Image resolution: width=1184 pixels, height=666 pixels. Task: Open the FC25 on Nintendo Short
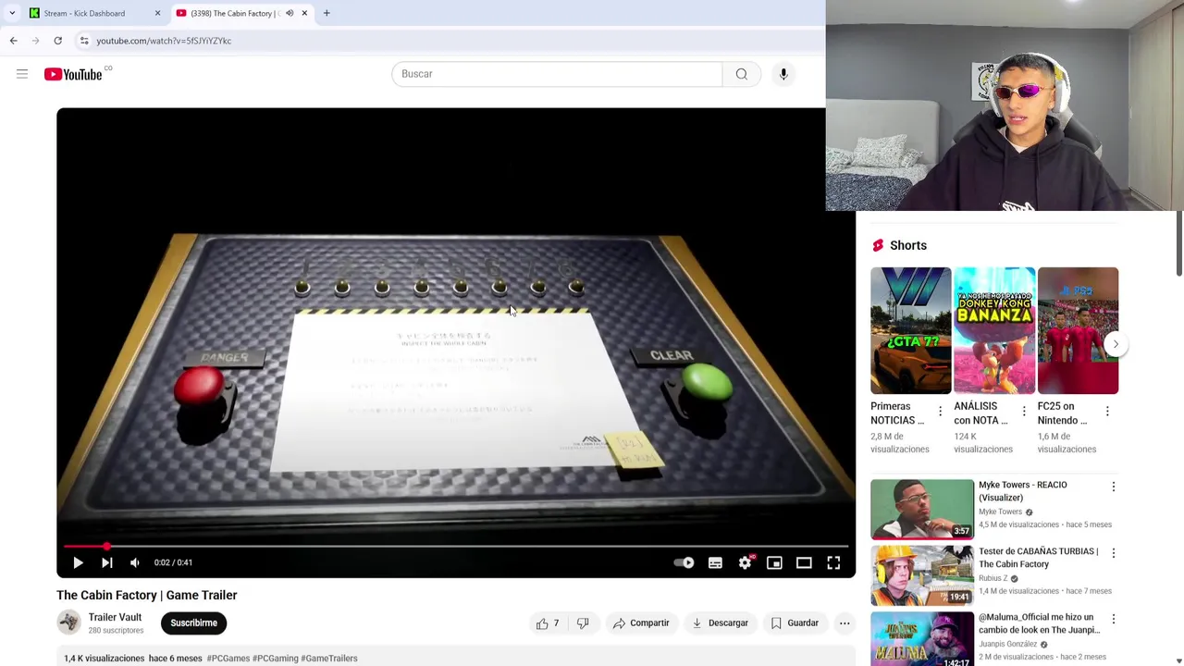pos(1078,330)
